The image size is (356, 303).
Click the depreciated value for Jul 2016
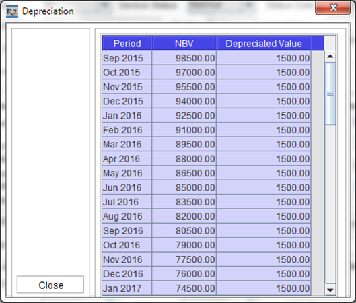pyautogui.click(x=264, y=202)
